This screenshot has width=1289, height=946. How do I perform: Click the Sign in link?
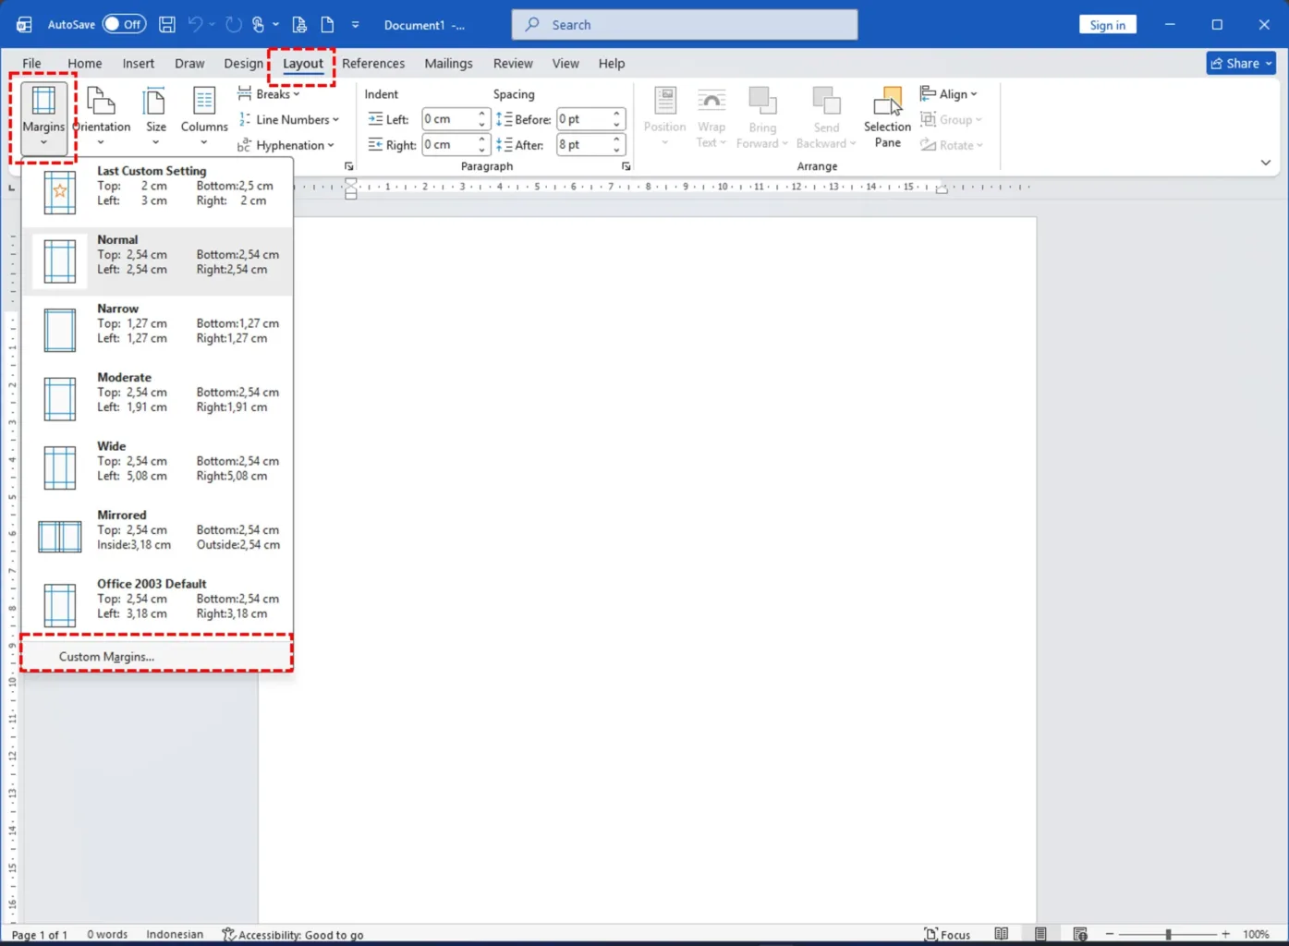click(1107, 24)
